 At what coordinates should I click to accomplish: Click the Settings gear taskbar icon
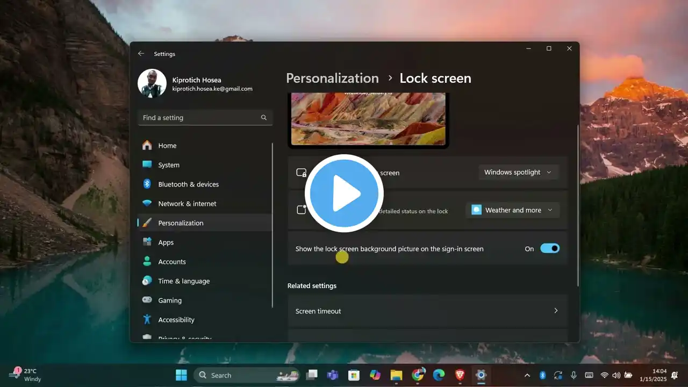(481, 375)
